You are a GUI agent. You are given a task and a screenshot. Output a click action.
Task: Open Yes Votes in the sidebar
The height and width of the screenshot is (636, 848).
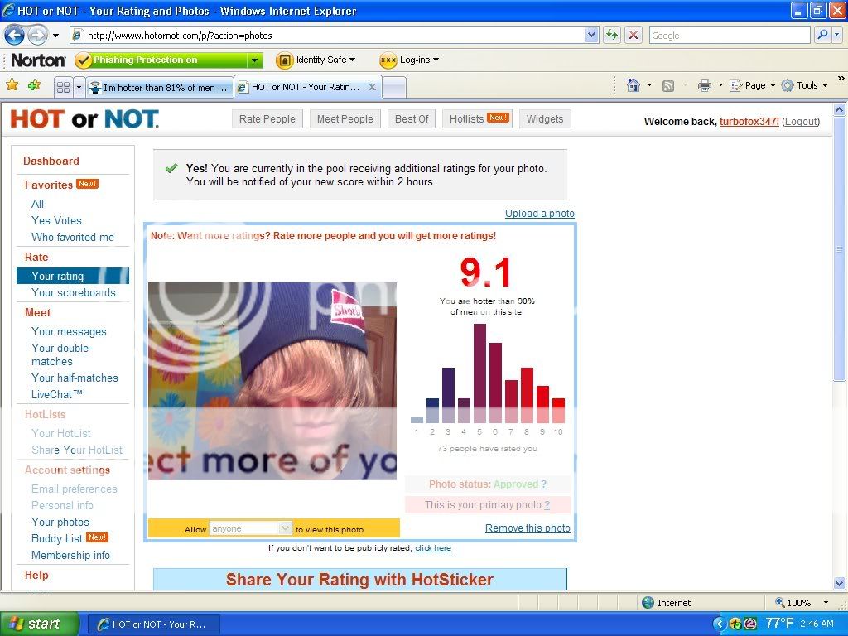point(56,220)
